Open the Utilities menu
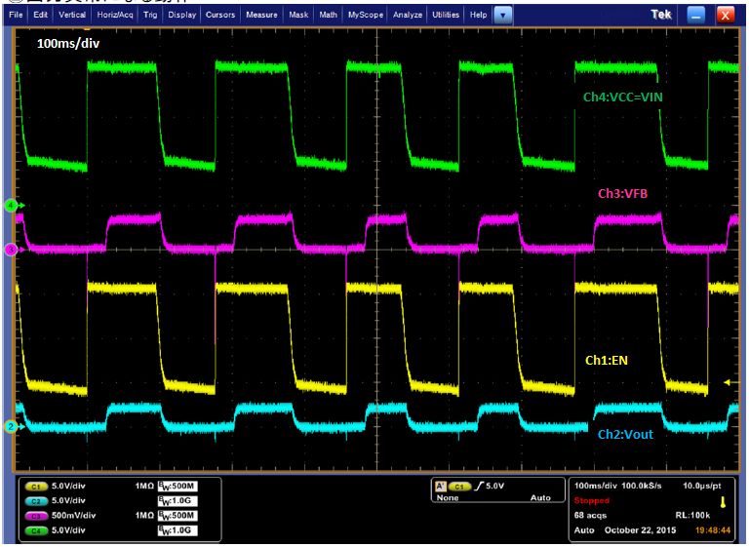This screenshot has width=749, height=547. tap(446, 15)
